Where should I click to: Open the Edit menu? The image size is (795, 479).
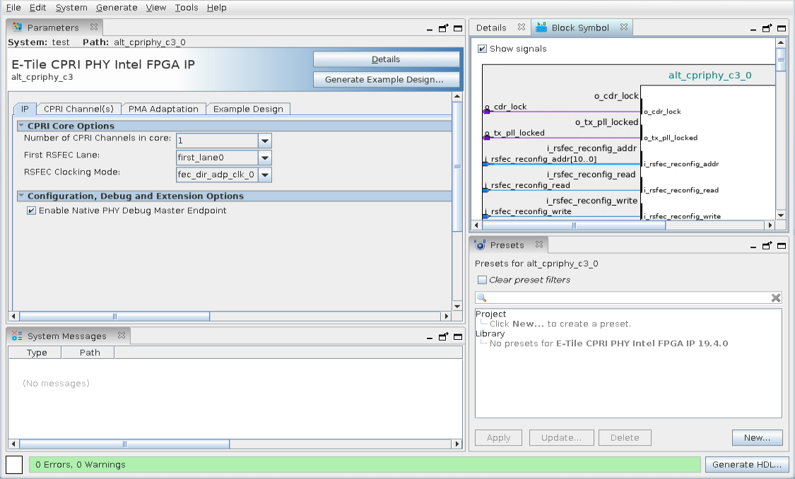click(x=37, y=8)
